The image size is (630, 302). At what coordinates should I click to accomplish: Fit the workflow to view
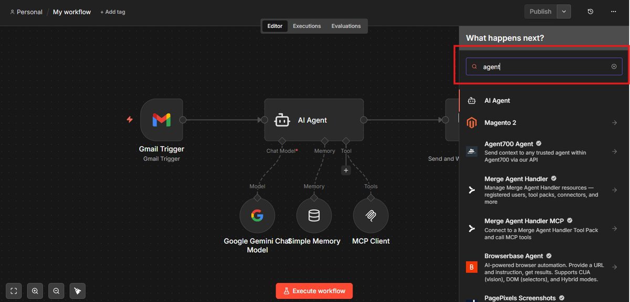click(x=13, y=290)
